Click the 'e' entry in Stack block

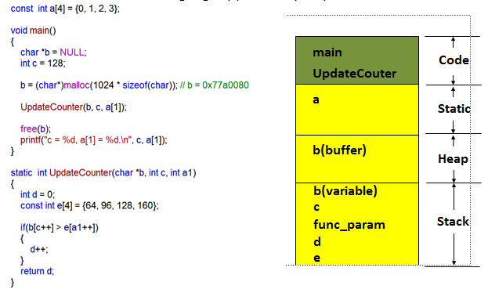pos(316,258)
